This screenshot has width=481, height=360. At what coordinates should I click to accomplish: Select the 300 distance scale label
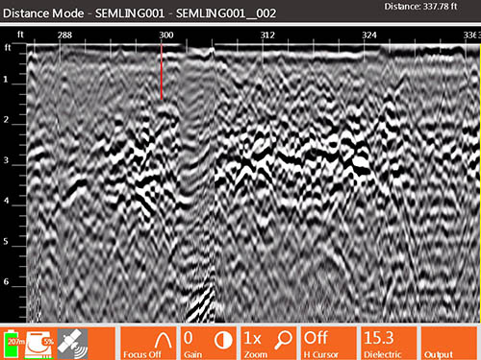point(166,35)
